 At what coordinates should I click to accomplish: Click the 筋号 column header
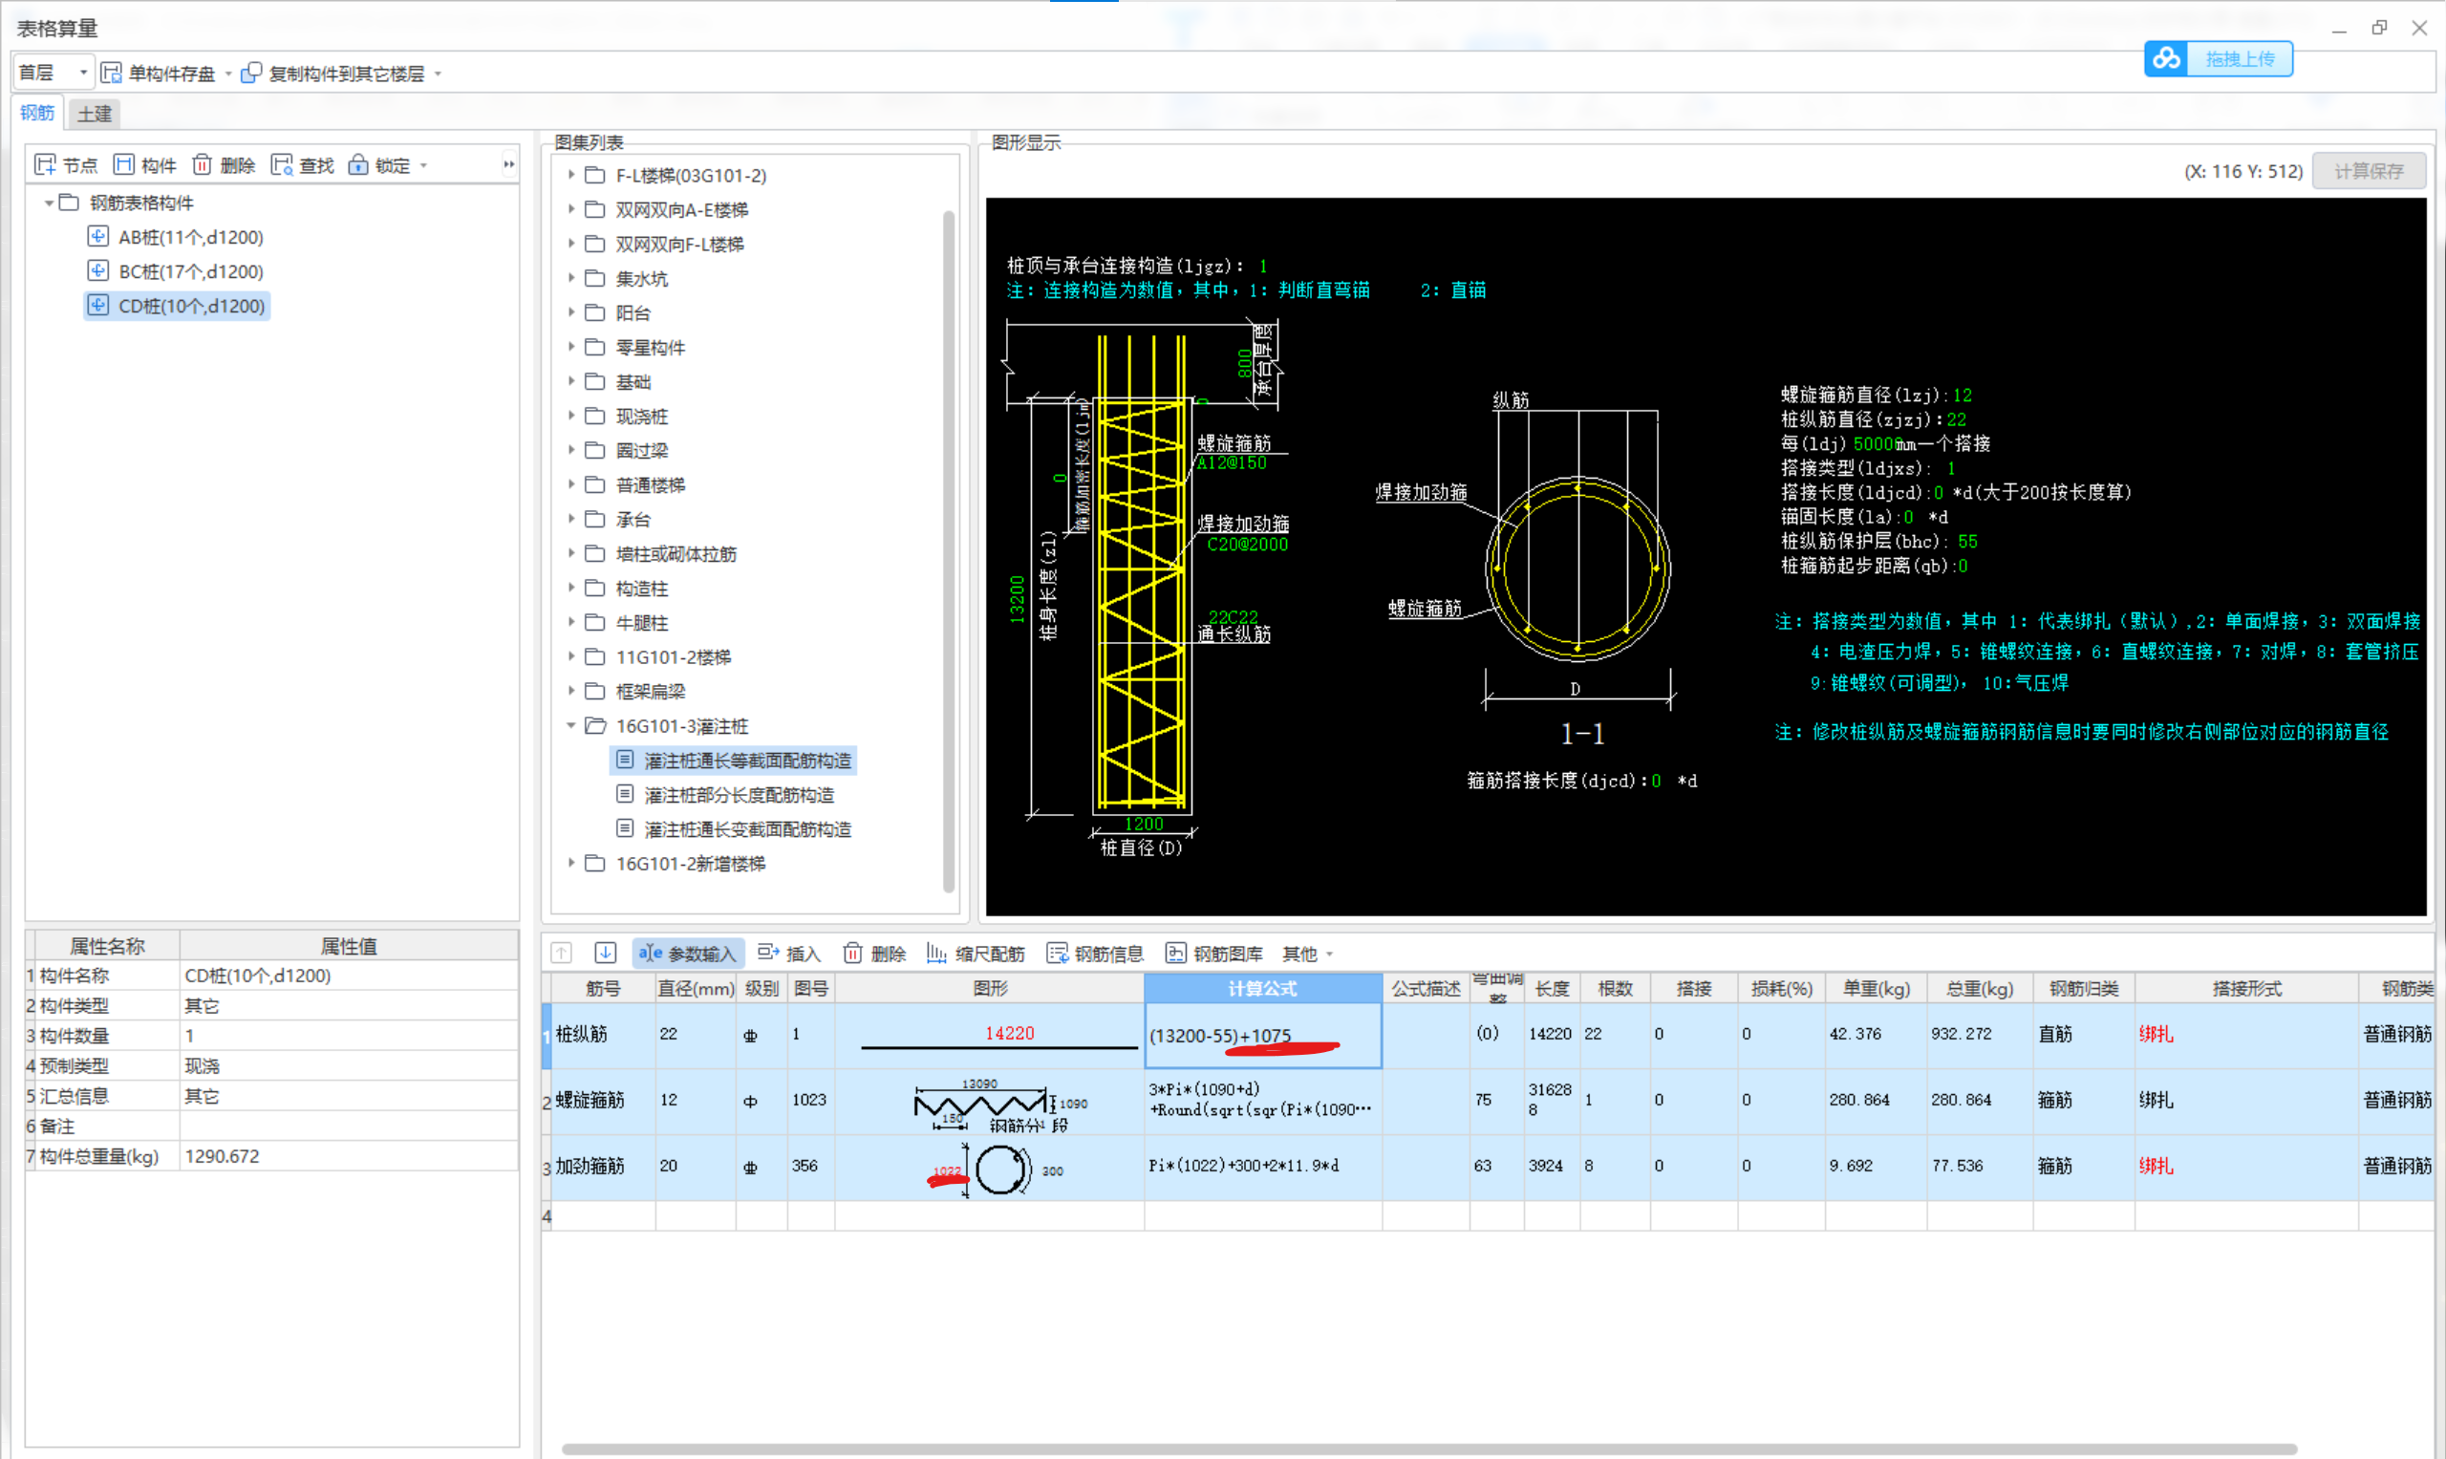coord(603,988)
